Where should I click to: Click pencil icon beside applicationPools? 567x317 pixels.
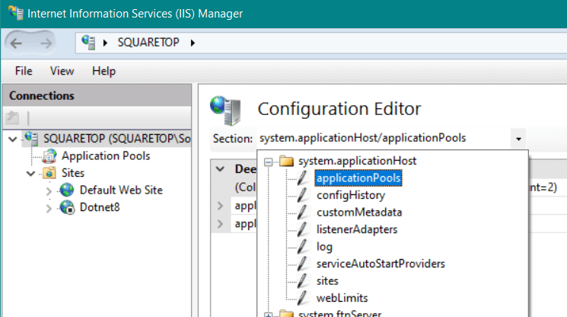[x=302, y=178]
